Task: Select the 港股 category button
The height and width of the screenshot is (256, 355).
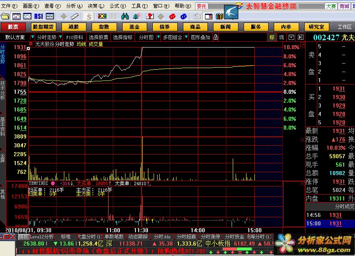Action: click(74, 27)
